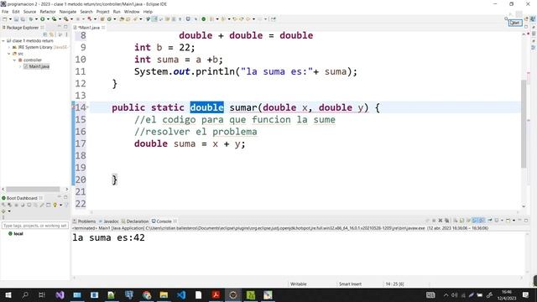The image size is (537, 302).
Task: Open the Open Console dropdown arrow
Action: coord(514,221)
